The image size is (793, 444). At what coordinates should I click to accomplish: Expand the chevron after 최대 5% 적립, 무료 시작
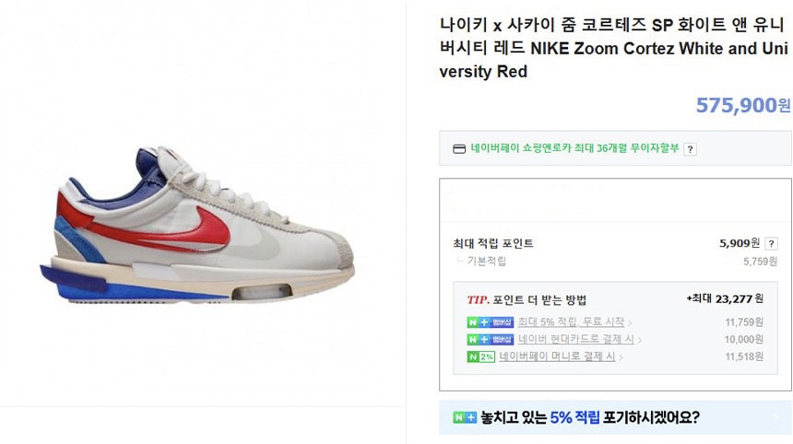pos(630,322)
